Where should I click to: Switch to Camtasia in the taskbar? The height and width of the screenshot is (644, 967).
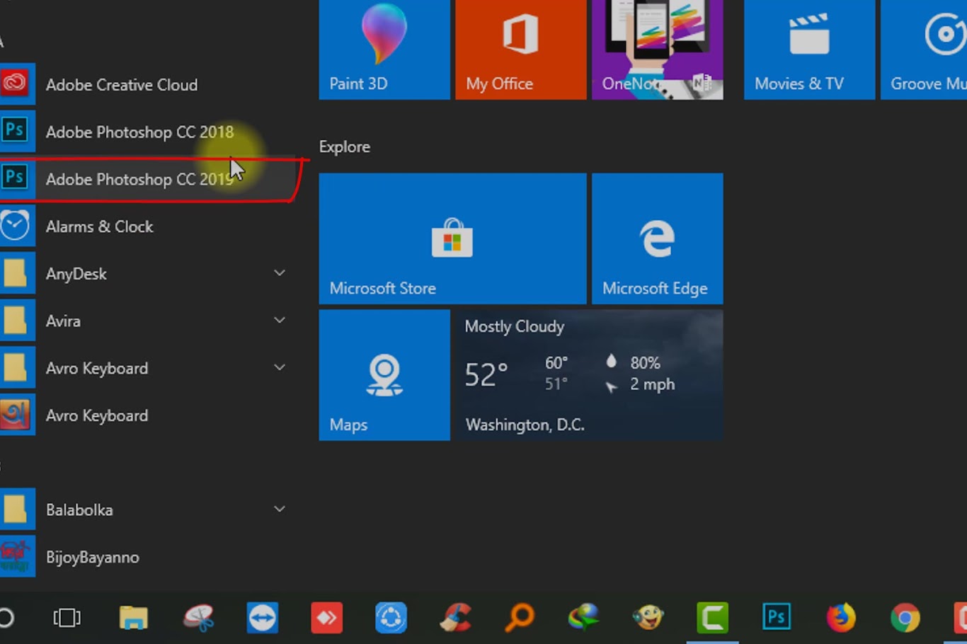712,618
